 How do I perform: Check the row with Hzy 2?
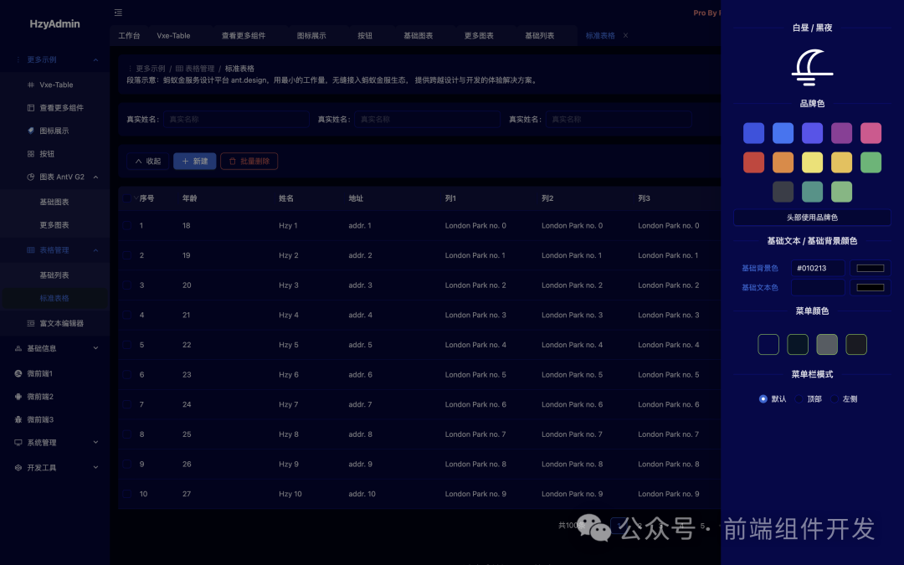point(127,255)
